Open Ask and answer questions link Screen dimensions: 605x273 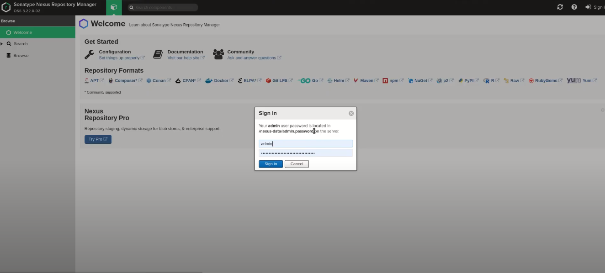click(x=254, y=58)
